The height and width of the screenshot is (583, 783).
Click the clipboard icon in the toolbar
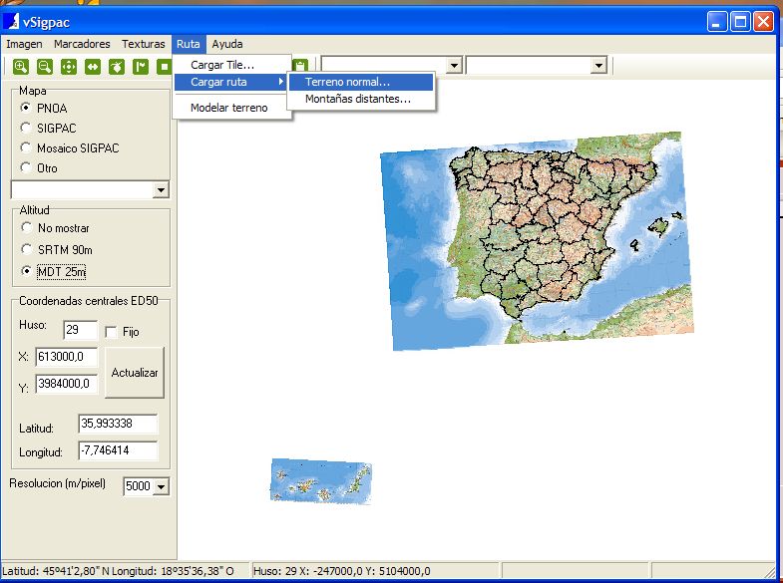[299, 66]
